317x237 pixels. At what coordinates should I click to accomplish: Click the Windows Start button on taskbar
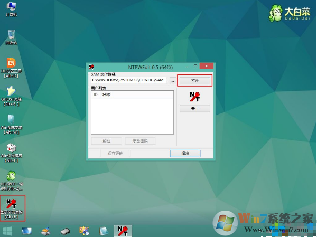click(8, 231)
